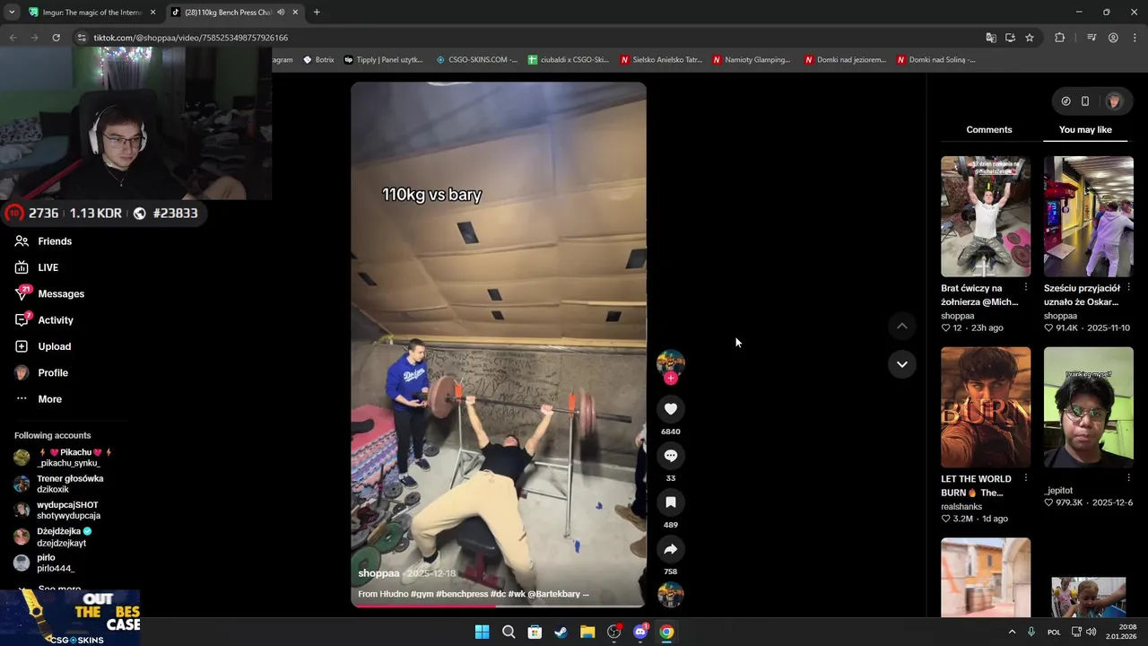Click the address bar URL field
The height and width of the screenshot is (646, 1148).
[529, 38]
